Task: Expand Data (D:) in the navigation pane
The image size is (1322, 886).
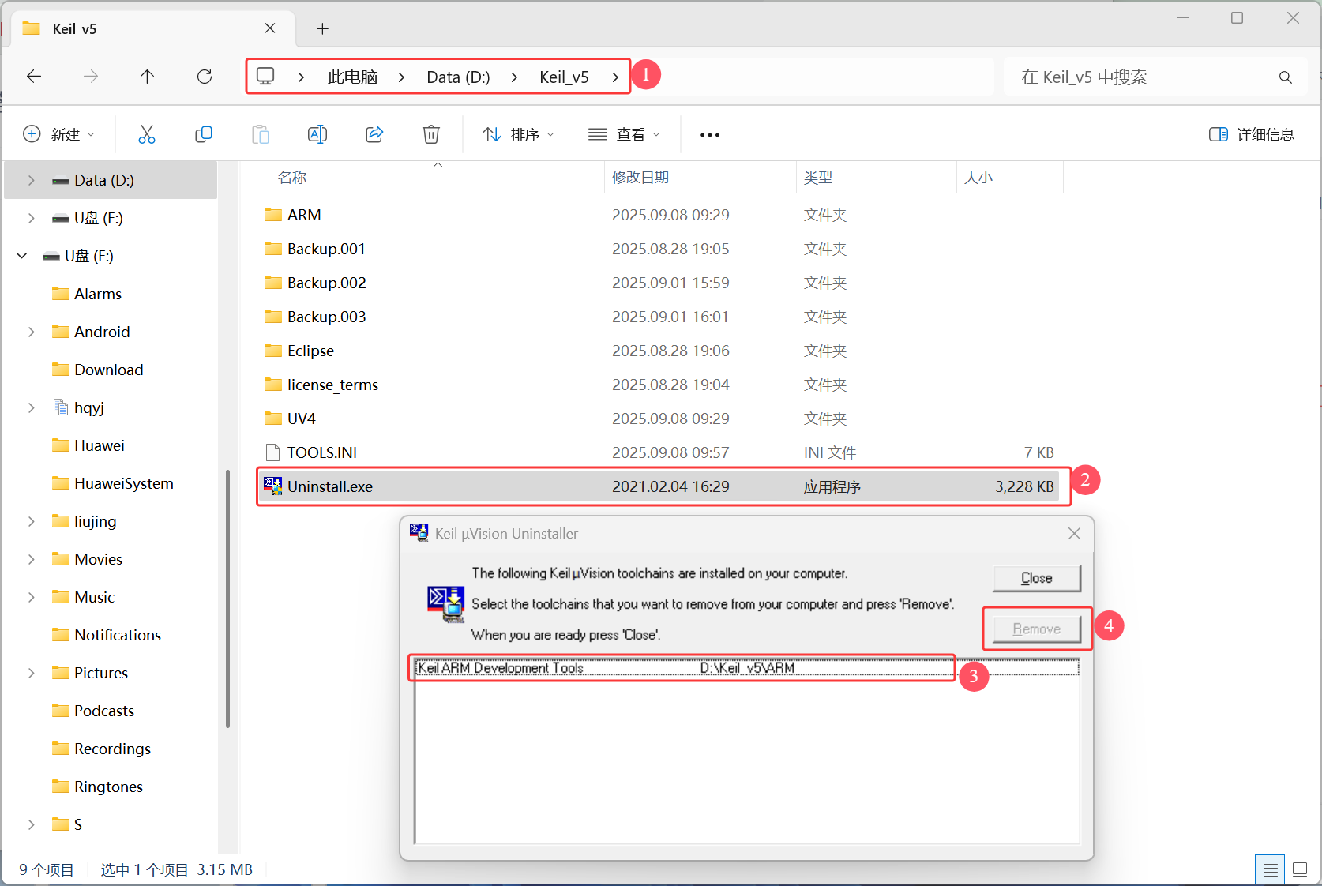Action: (x=32, y=180)
